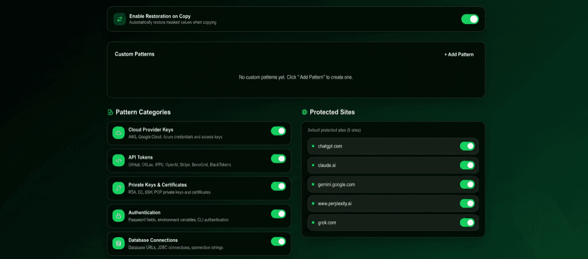The height and width of the screenshot is (259, 588).
Task: Toggle the claude.ai site switch
Action: 467,165
